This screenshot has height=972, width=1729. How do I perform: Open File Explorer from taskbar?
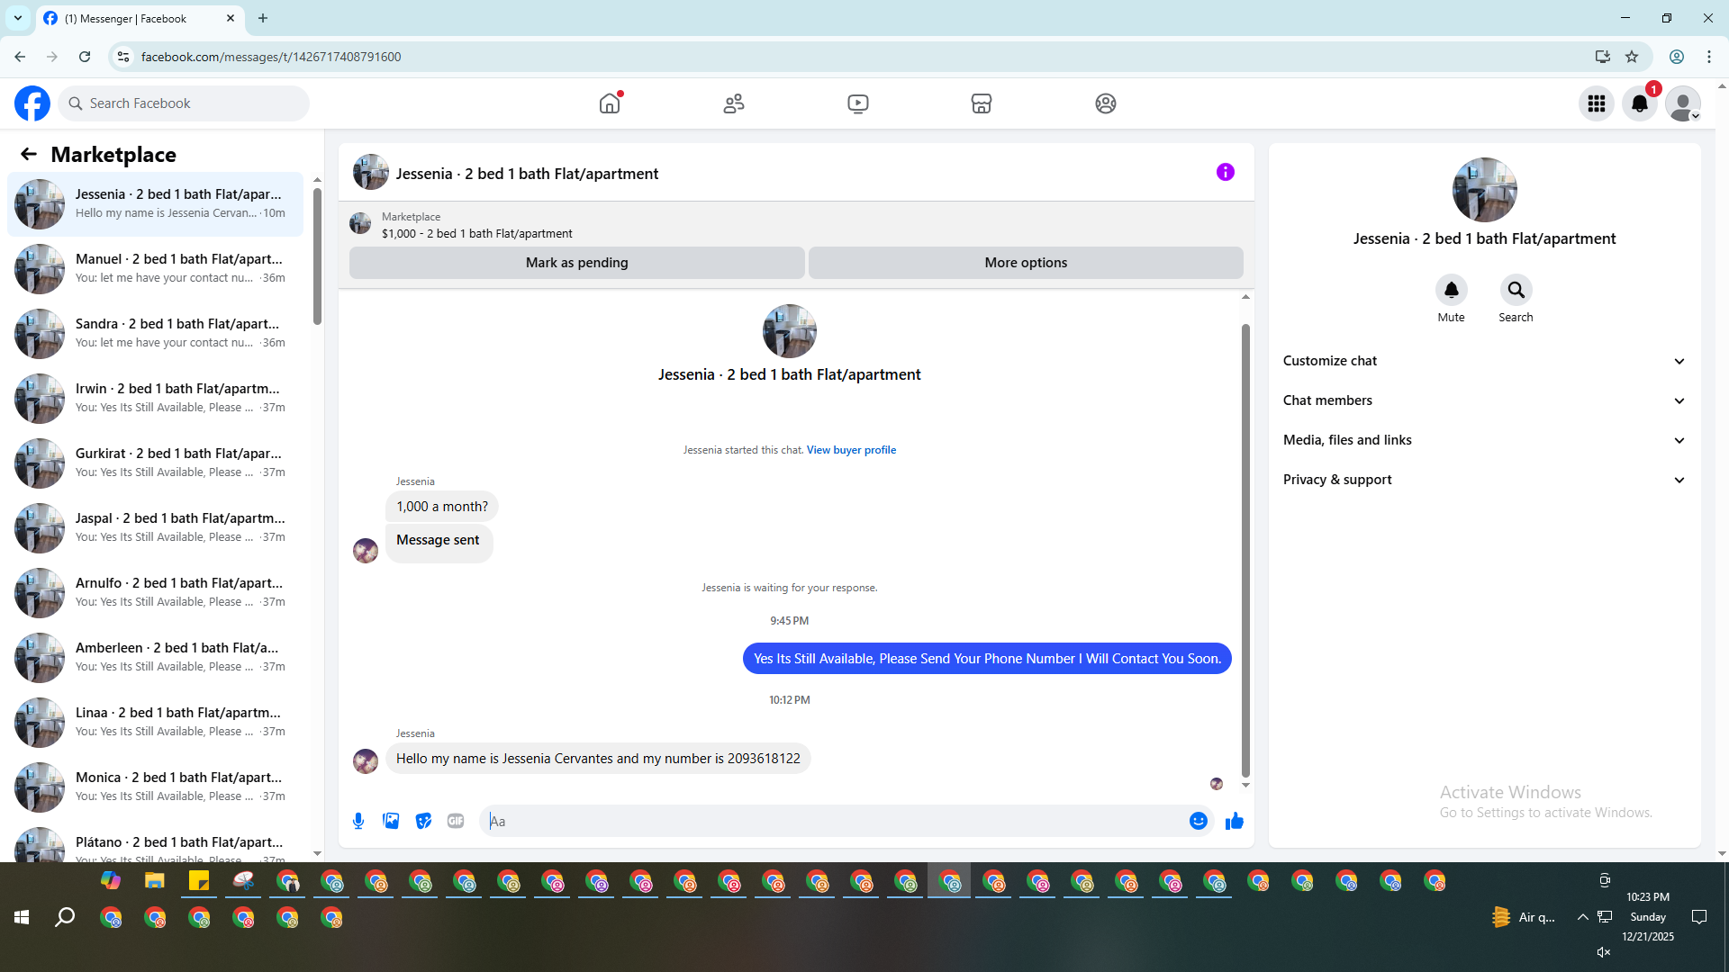pyautogui.click(x=155, y=880)
